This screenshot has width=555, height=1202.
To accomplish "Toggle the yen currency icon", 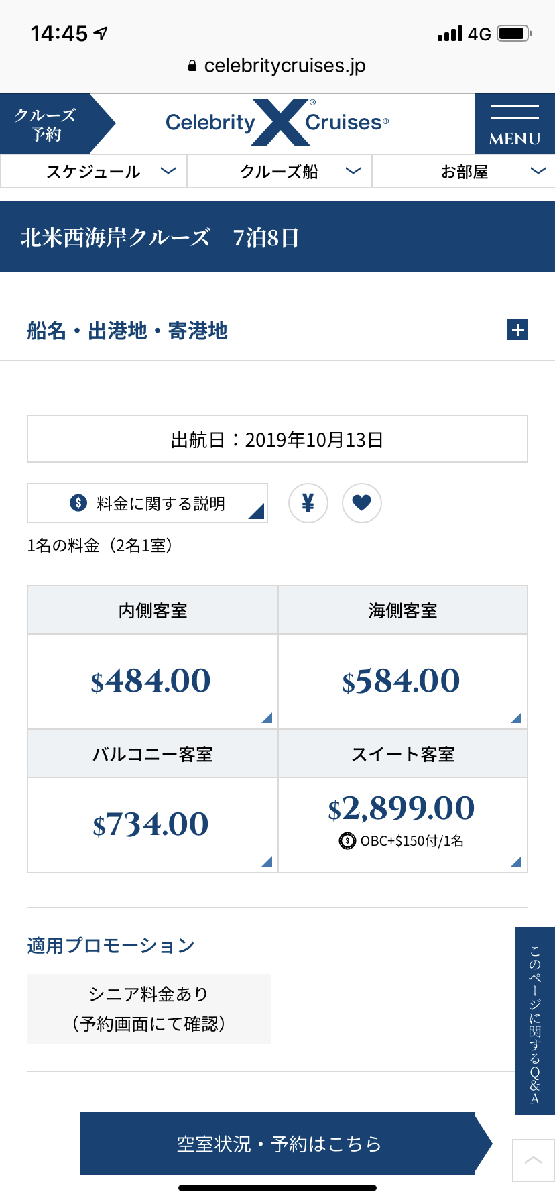I will (308, 503).
